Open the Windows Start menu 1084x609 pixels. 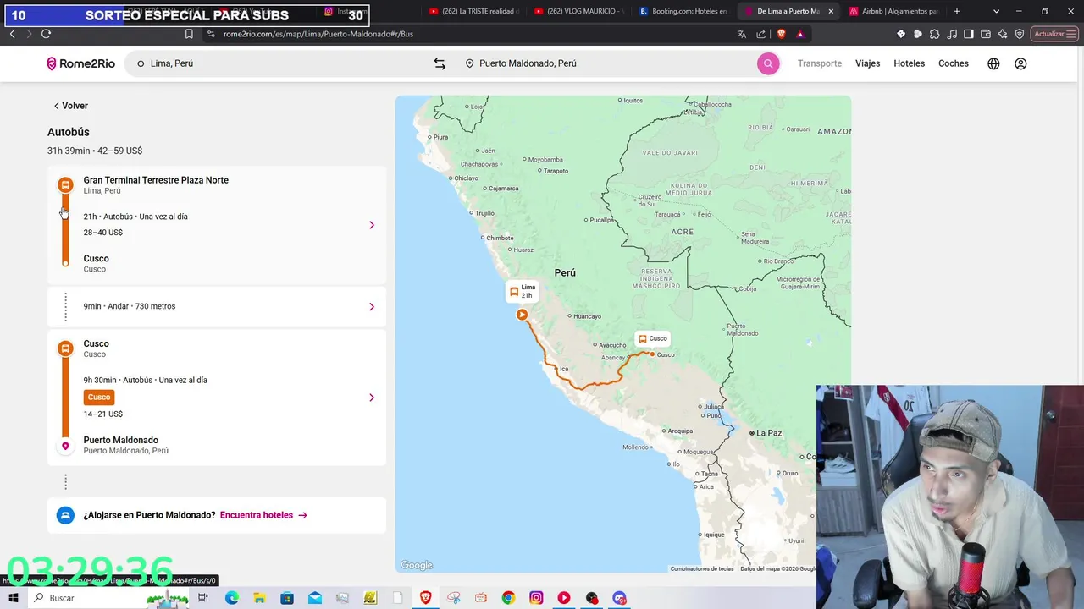[x=13, y=598]
